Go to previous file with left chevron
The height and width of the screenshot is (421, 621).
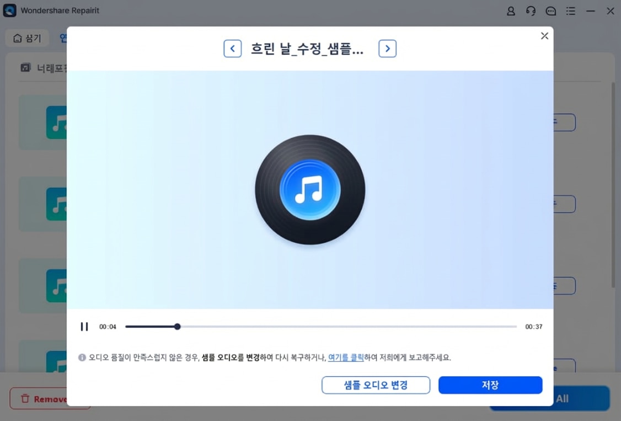(233, 49)
